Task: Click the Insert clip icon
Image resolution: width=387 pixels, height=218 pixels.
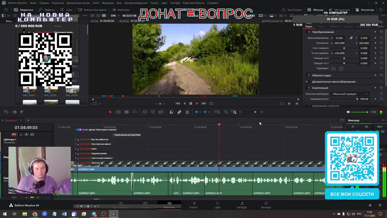Action: click(145, 112)
